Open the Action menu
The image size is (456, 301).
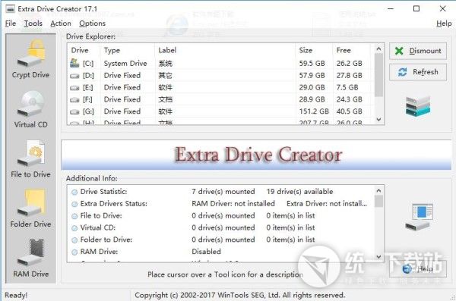[x=61, y=24]
